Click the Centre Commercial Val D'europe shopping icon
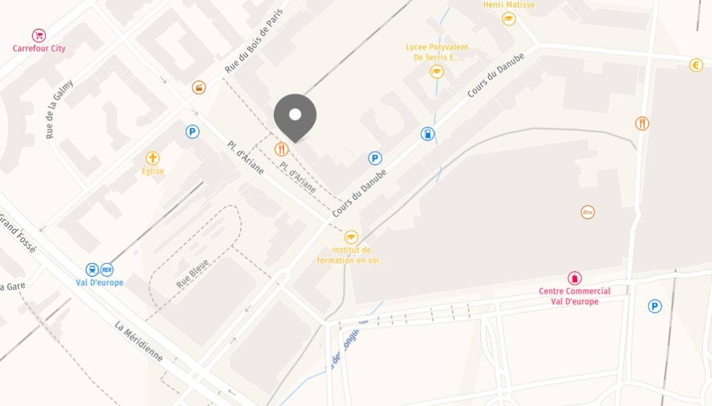 coord(574,278)
